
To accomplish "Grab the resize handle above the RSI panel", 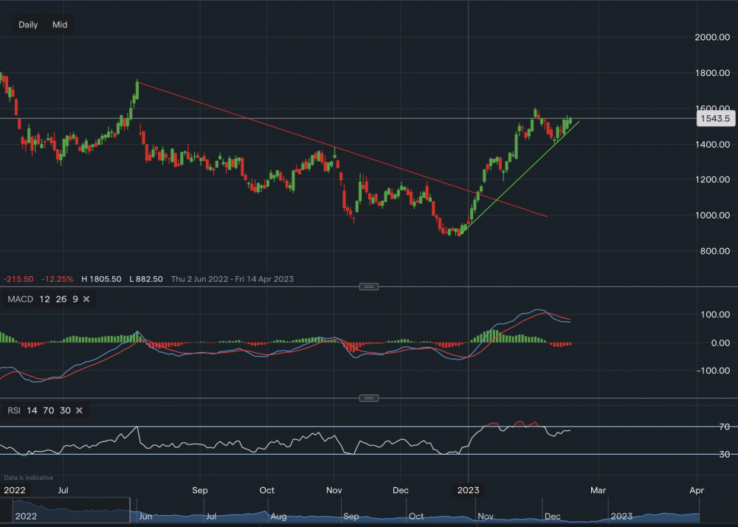I will pos(369,398).
